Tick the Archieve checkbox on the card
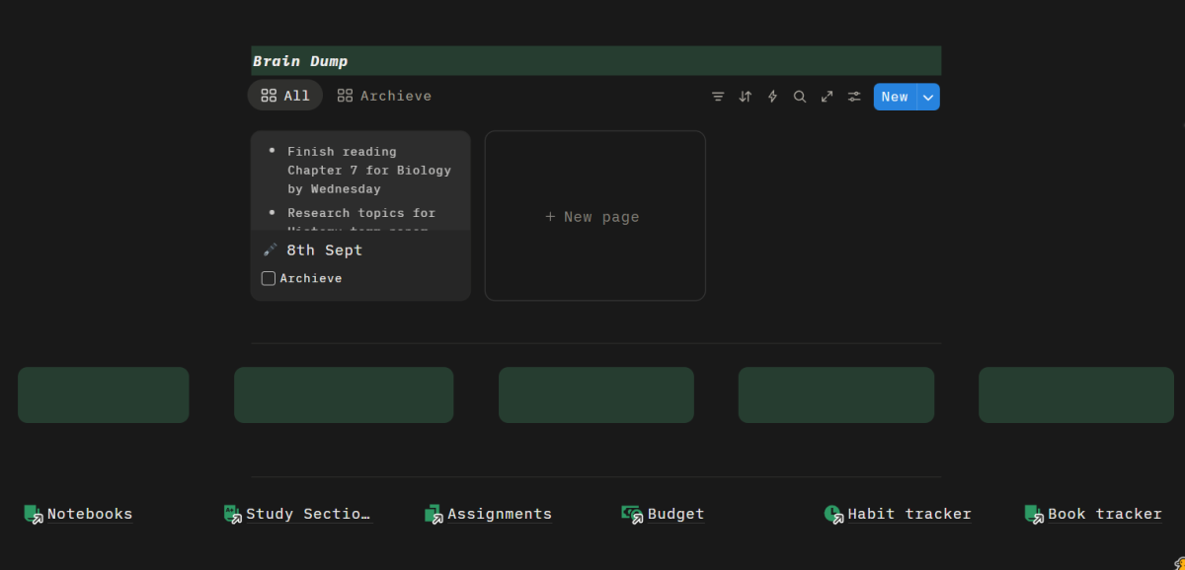Viewport: 1185px width, 570px height. (269, 278)
